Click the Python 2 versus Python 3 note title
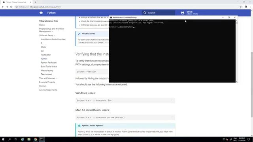This screenshot has width=253, height=142. coord(93,125)
